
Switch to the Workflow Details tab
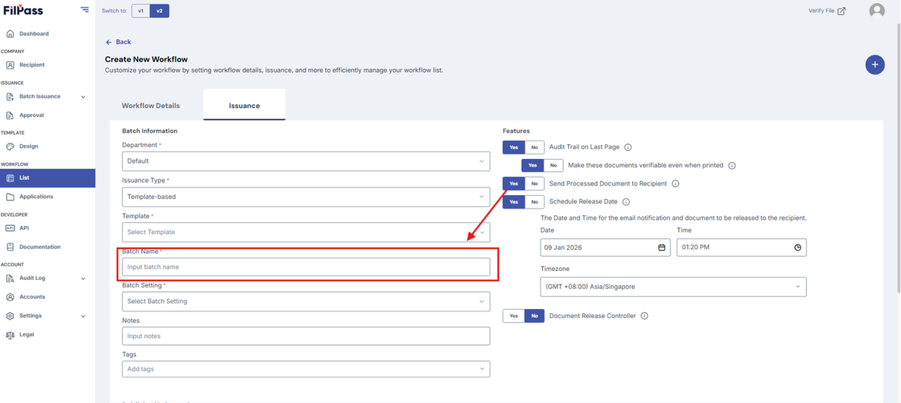coord(151,106)
